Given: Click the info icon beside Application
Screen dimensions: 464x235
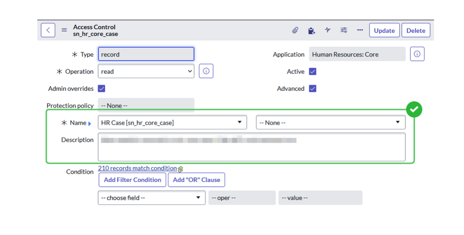Looking at the screenshot, I should [417, 54].
